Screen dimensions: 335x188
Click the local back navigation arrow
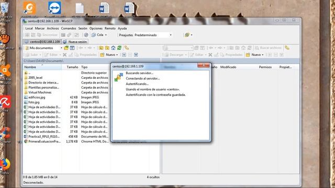tap(81, 48)
